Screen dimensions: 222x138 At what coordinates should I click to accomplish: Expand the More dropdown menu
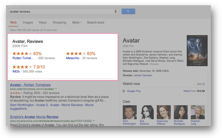77,22
